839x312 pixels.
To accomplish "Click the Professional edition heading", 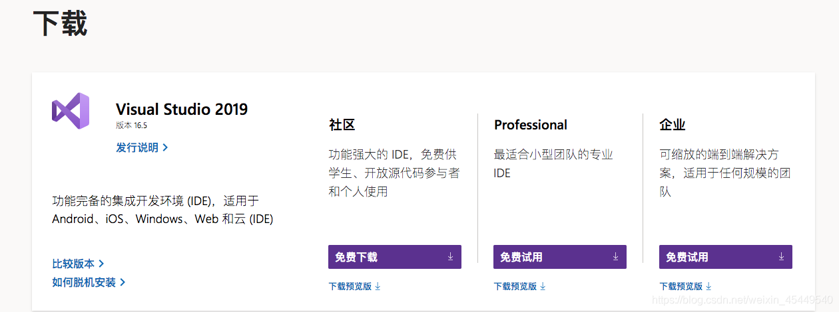I will pyautogui.click(x=531, y=125).
